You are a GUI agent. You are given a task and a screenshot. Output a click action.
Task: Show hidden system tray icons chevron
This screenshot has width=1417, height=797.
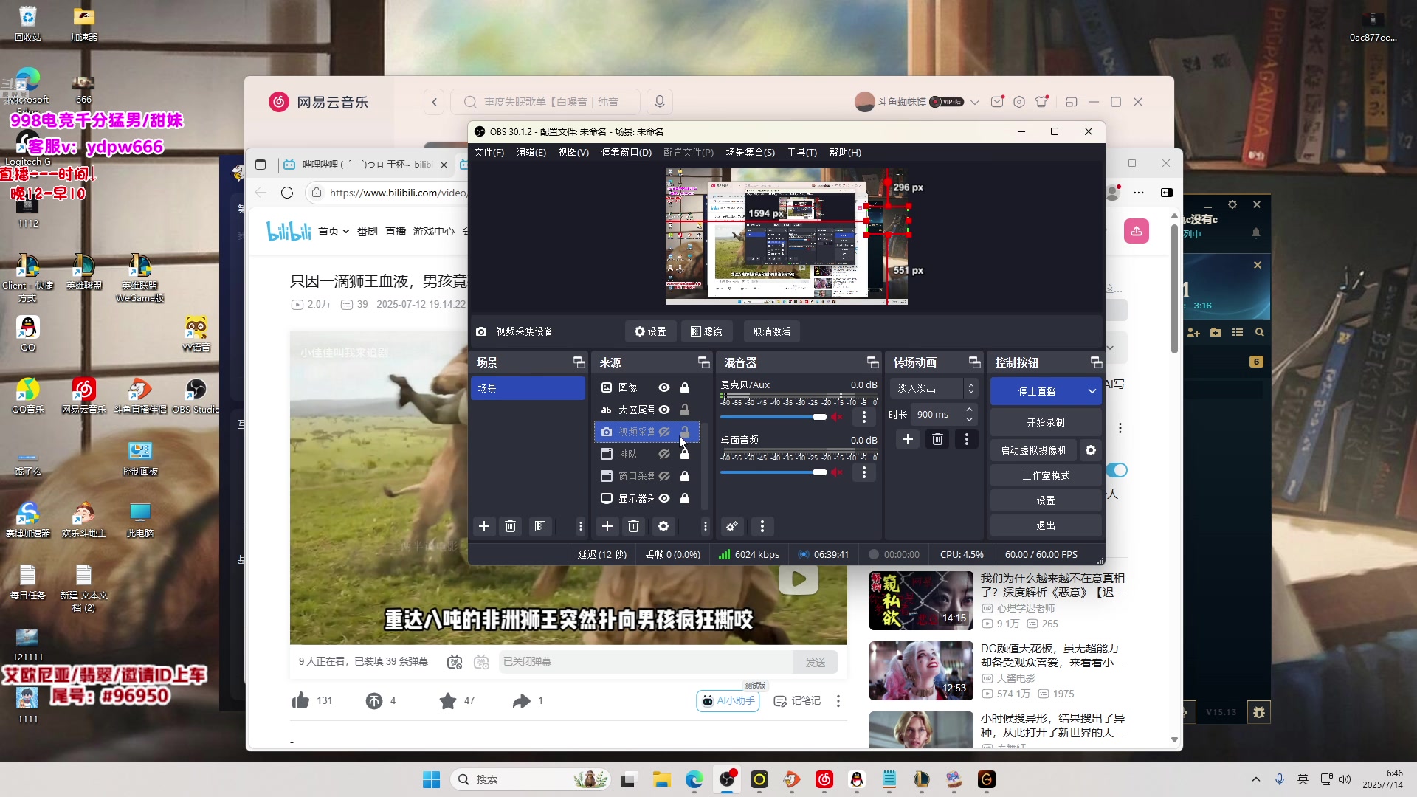tap(1256, 779)
